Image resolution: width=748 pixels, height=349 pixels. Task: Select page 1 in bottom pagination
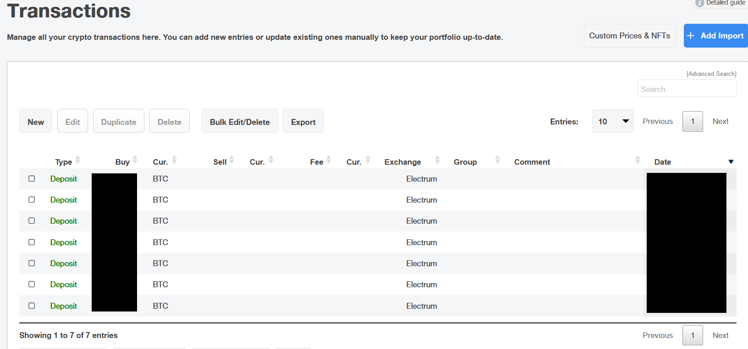[x=693, y=335]
